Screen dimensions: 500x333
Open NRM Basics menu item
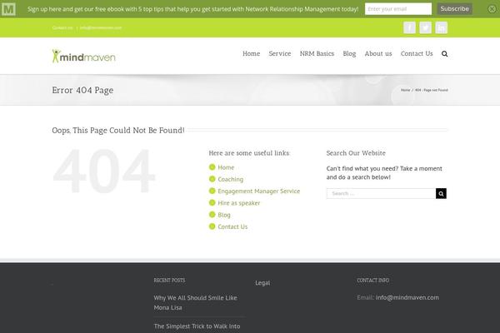[x=317, y=53]
